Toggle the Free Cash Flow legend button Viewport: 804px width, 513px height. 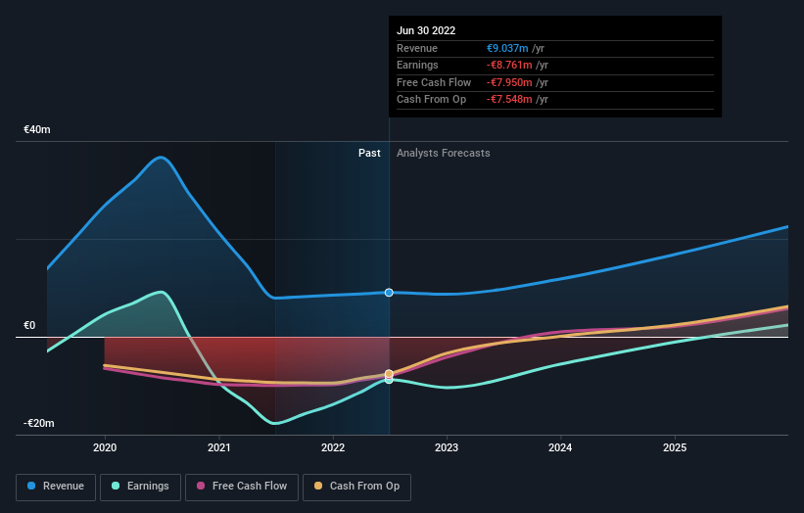242,487
